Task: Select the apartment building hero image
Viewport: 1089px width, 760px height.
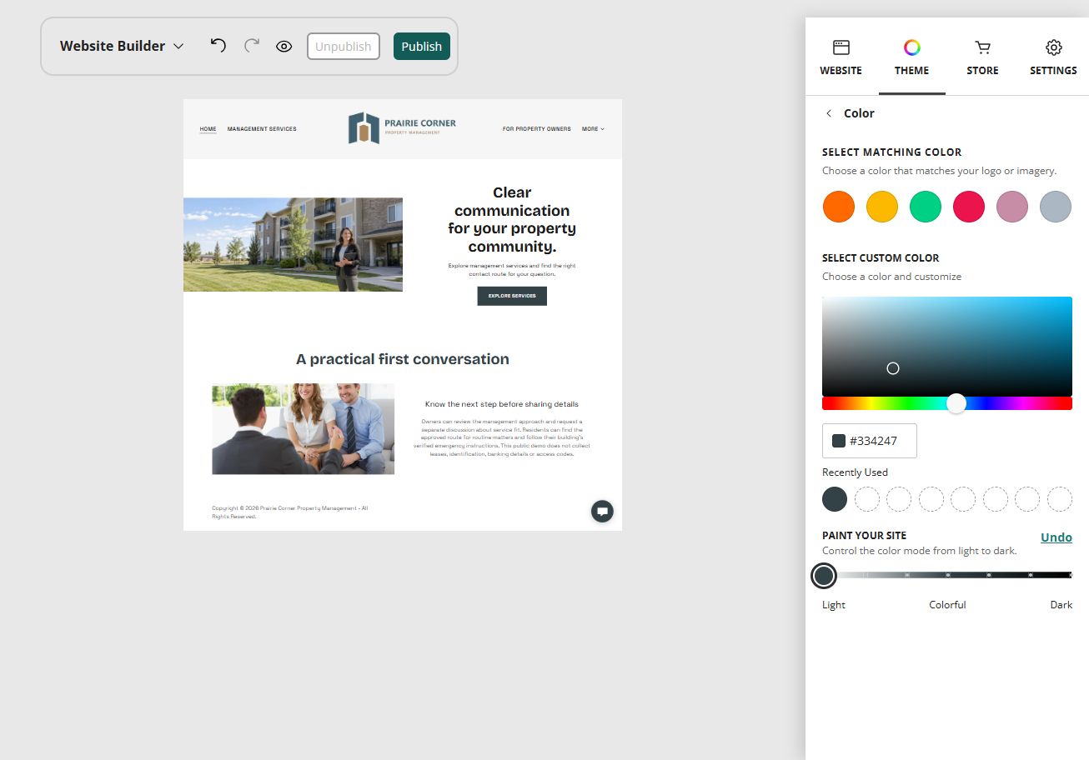Action: point(293,244)
